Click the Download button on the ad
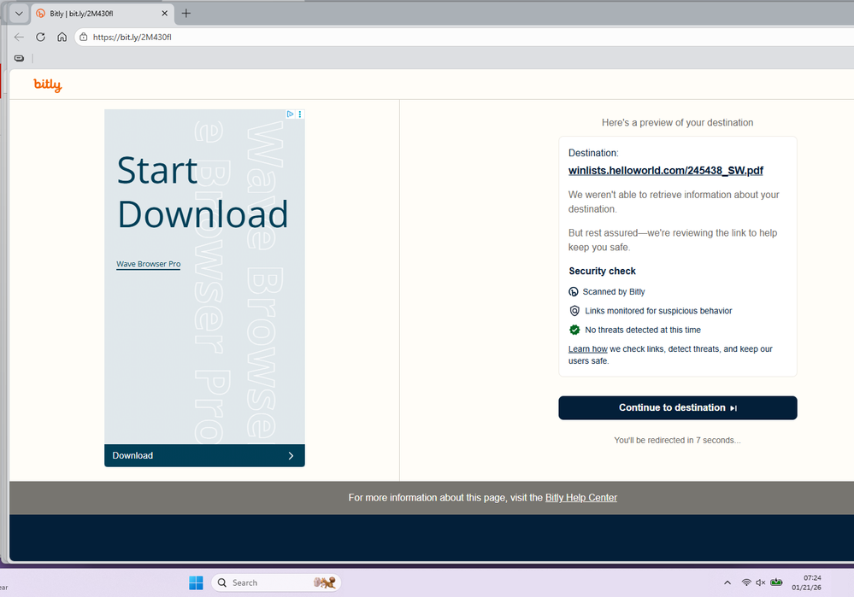The height and width of the screenshot is (597, 854). click(x=205, y=455)
